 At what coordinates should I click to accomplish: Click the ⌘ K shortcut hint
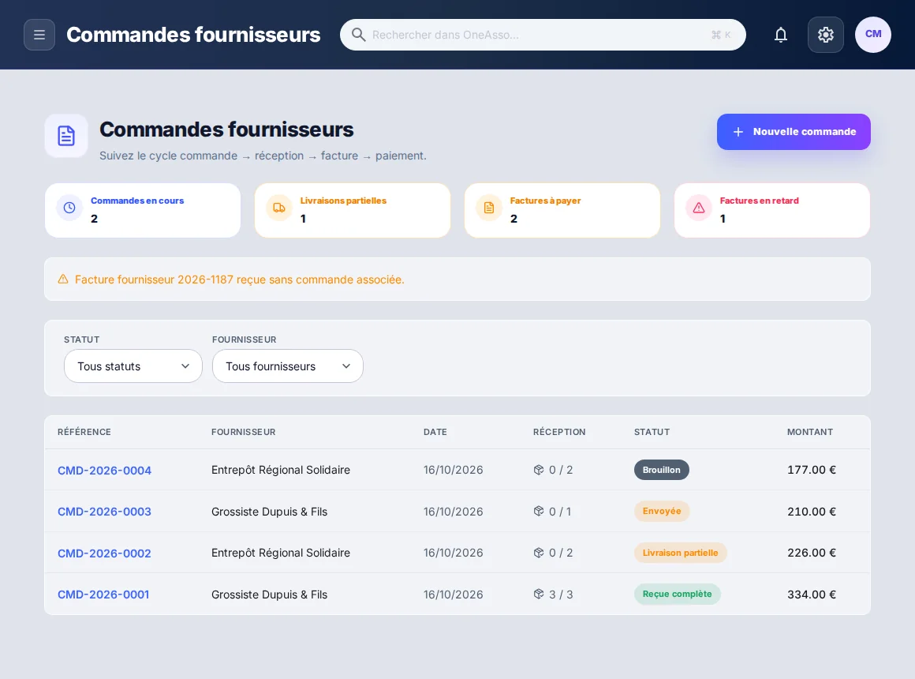tap(721, 35)
